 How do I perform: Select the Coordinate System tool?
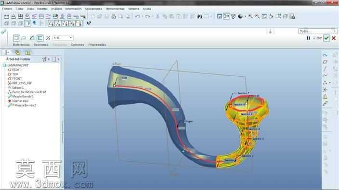[x=325, y=90]
